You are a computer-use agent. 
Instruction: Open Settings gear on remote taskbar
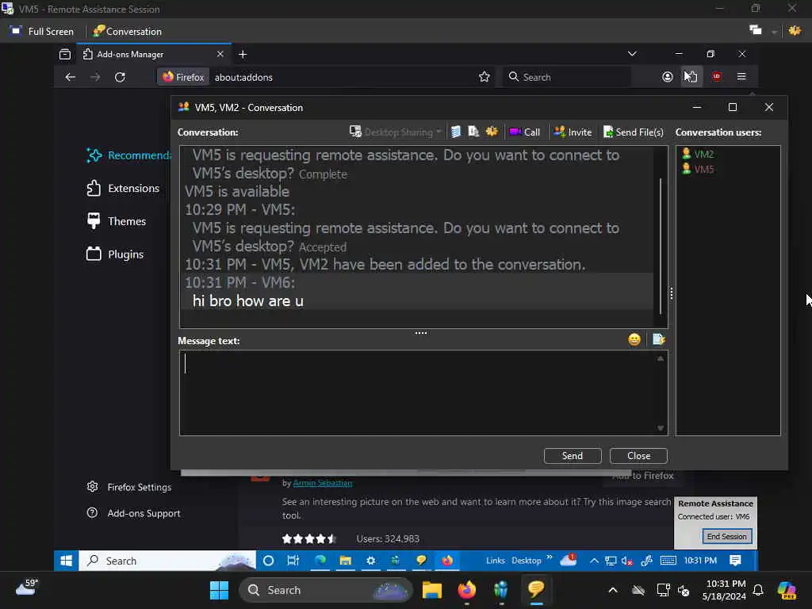(x=371, y=561)
